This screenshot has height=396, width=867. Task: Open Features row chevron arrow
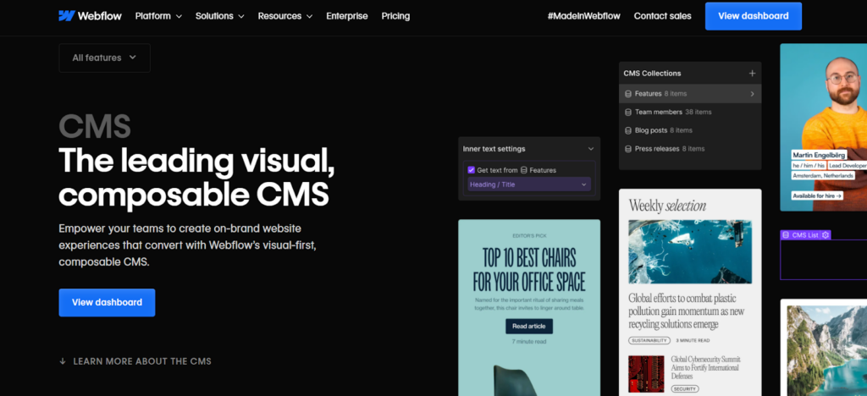pyautogui.click(x=752, y=94)
